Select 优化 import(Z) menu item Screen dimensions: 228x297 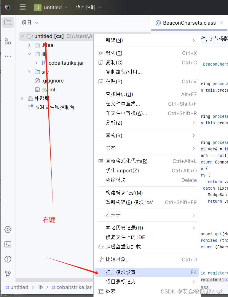147,171
